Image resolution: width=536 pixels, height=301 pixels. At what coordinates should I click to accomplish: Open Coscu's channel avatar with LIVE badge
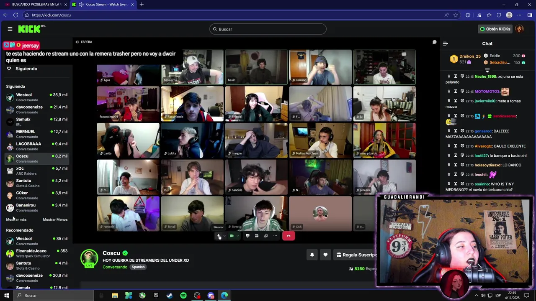89,259
